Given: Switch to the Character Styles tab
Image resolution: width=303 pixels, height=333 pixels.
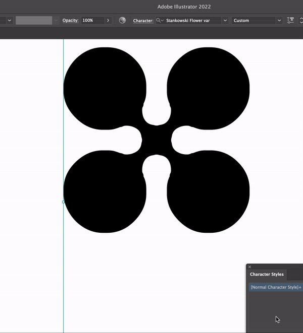Looking at the screenshot, I should (x=267, y=275).
